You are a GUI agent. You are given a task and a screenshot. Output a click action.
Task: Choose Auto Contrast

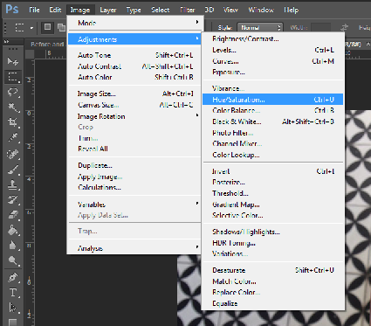coord(134,66)
